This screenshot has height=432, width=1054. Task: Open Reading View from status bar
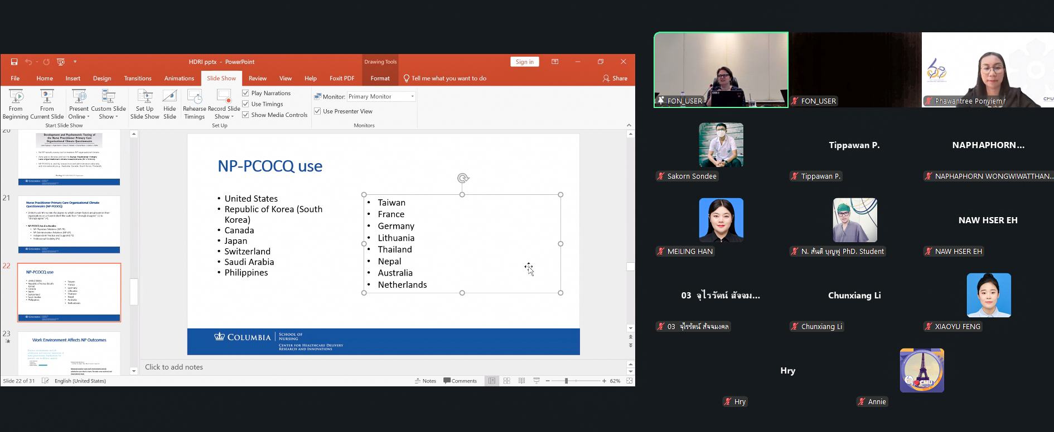tap(521, 381)
